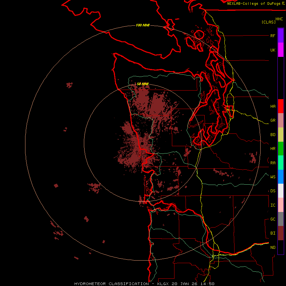286x286 pixels.
Task: Click the 50 NMI range ring label
Action: click(x=143, y=84)
